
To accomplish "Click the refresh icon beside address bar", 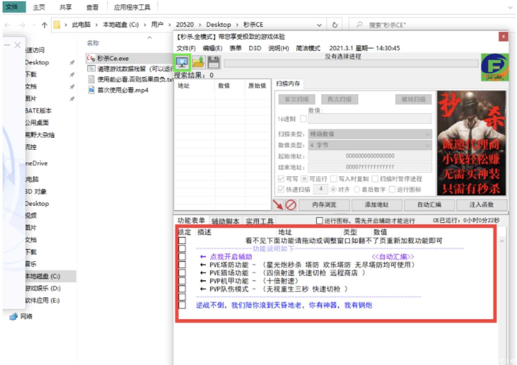I will pos(335,25).
